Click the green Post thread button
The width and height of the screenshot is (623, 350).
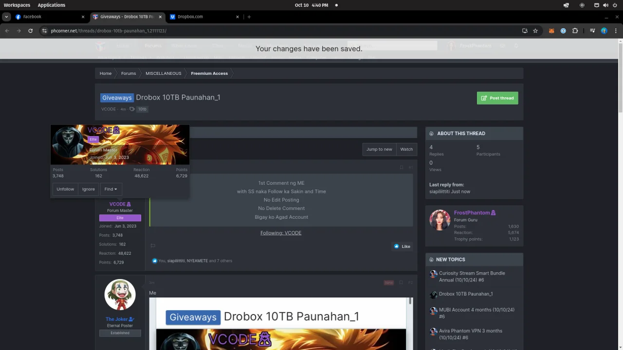[x=497, y=98]
